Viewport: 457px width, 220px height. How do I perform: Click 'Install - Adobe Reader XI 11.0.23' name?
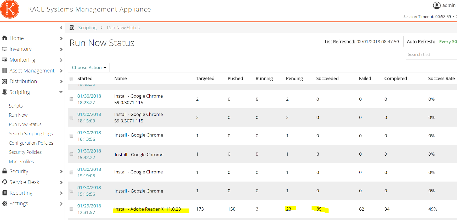148,209
